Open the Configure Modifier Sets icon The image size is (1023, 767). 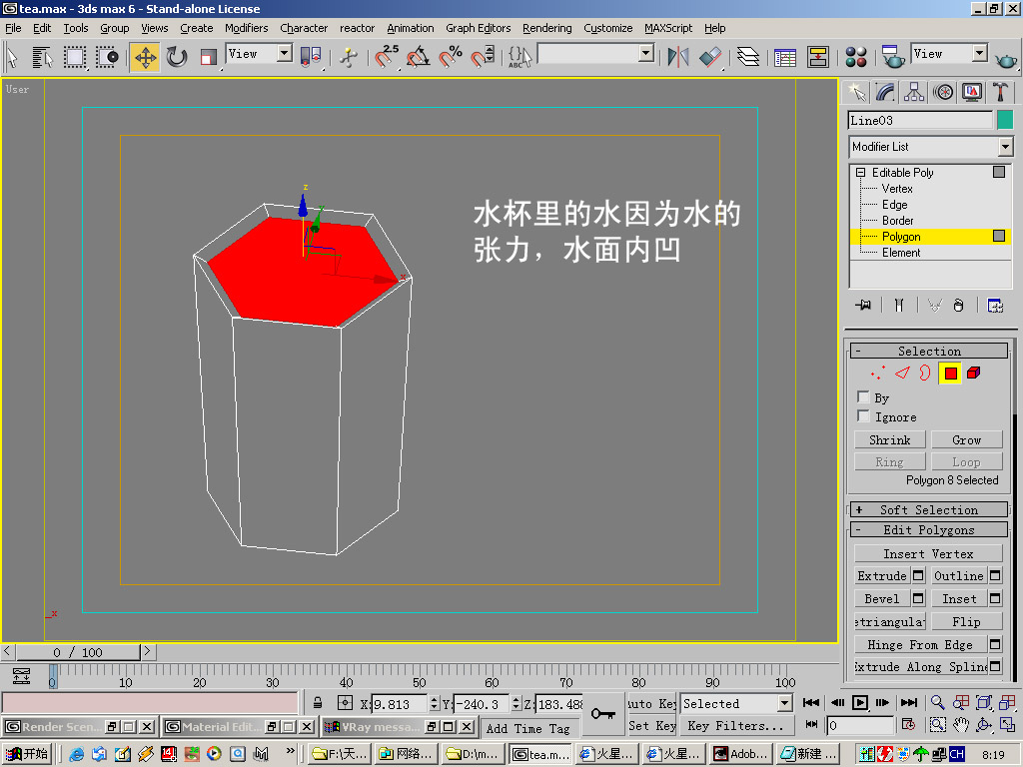tap(995, 306)
